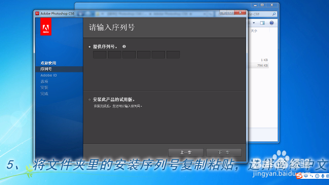329x185 pixels.
Task: Click the fifth serial number field
Action: (158, 55)
